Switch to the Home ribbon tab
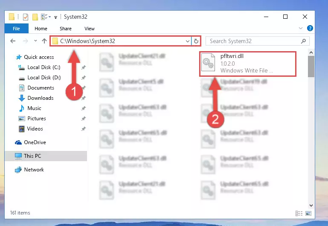 41,29
